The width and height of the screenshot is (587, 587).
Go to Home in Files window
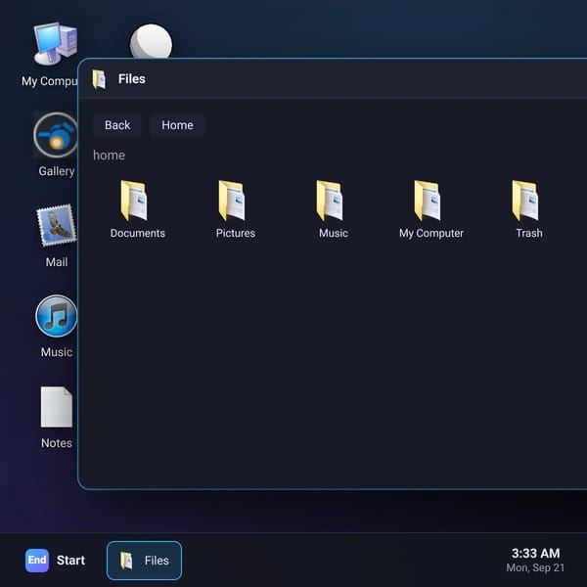tap(177, 125)
